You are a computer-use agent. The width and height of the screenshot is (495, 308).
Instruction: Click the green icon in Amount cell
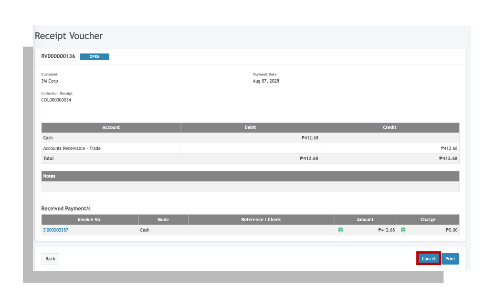coord(341,230)
